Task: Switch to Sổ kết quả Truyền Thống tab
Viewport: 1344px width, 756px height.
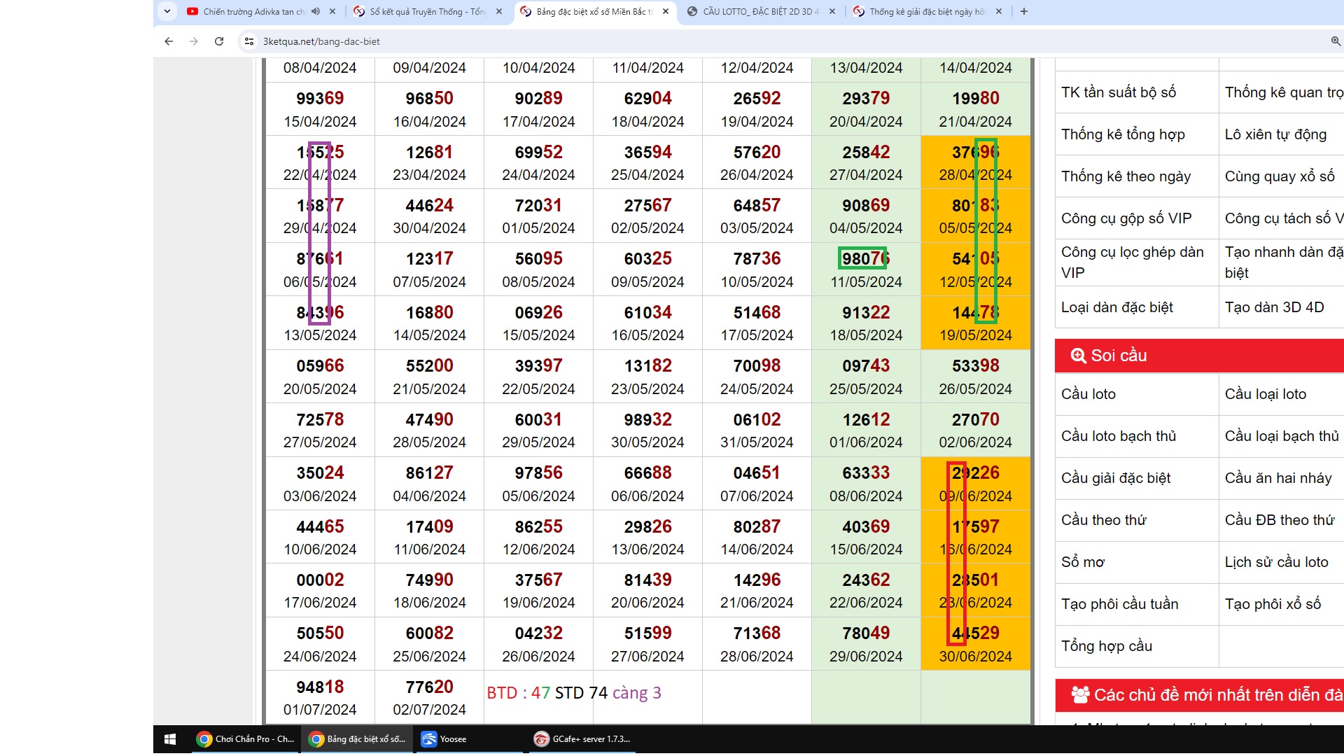Action: [427, 11]
